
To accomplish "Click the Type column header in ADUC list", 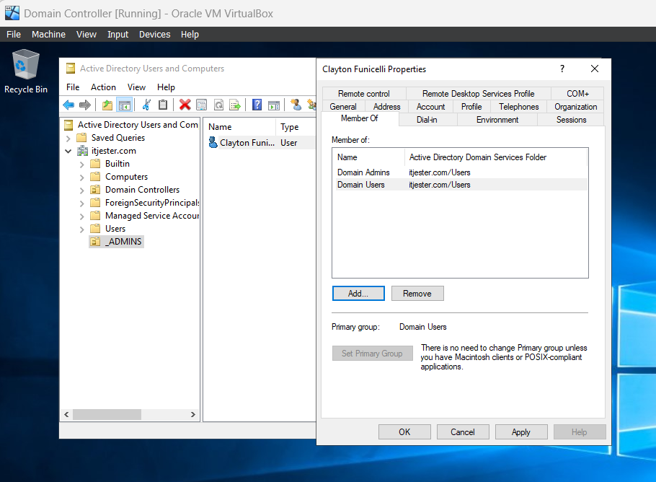I will (295, 127).
